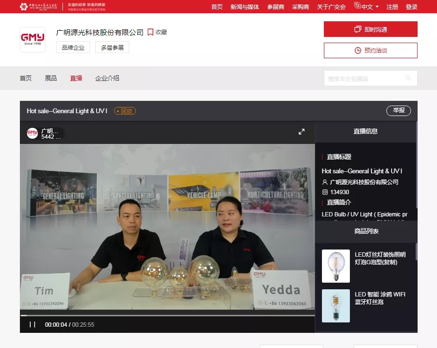This screenshot has width=437, height=348.
Task: Click 注册 link
Action: [x=392, y=7]
